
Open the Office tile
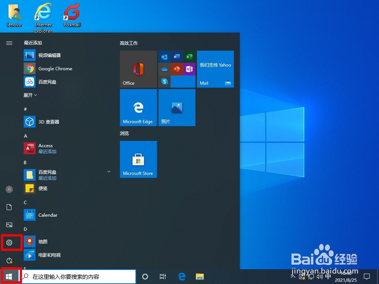pos(138,69)
